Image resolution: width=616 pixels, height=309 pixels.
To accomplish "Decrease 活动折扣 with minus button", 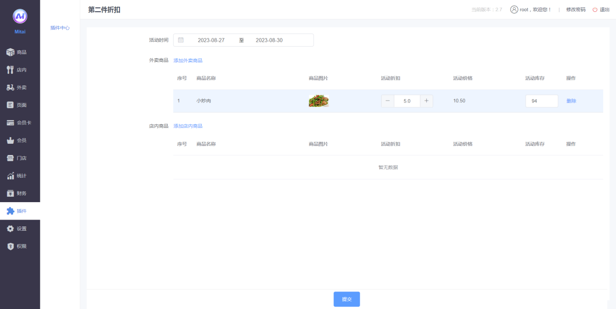I will [387, 101].
